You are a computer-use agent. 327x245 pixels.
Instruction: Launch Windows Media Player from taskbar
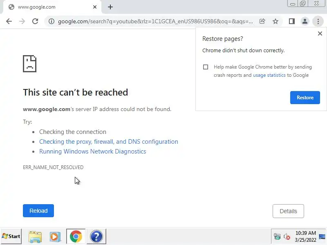(x=55, y=236)
